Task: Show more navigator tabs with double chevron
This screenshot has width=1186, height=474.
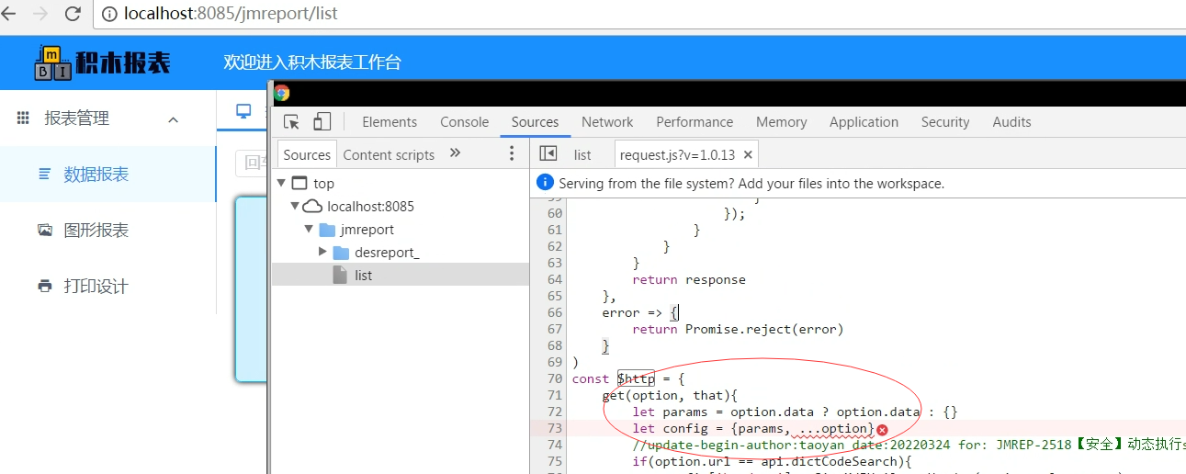Action: point(455,153)
